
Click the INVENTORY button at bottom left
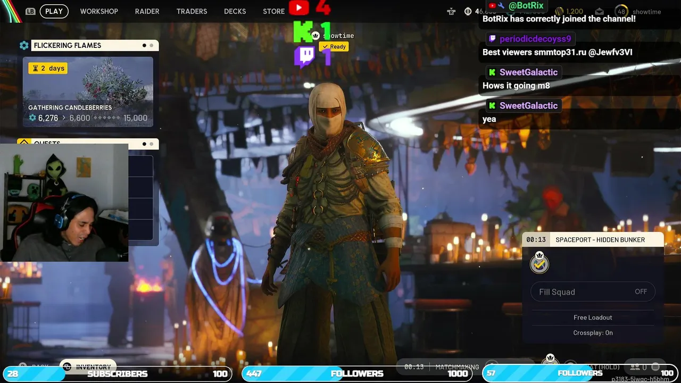coord(88,367)
